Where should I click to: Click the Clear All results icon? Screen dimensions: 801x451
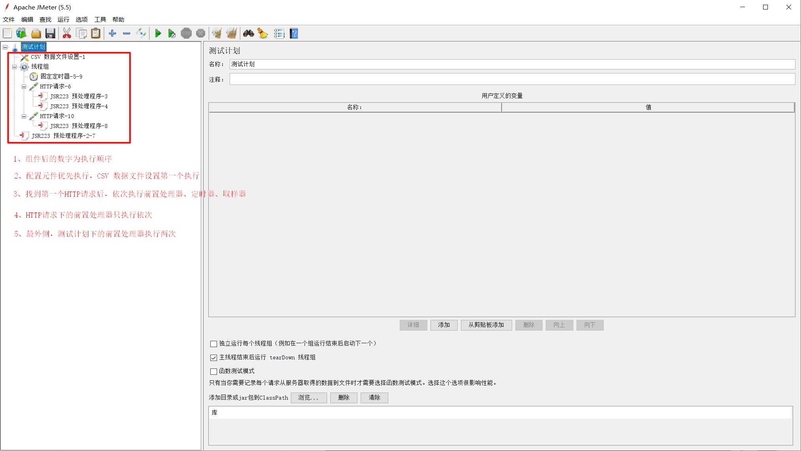coord(232,34)
